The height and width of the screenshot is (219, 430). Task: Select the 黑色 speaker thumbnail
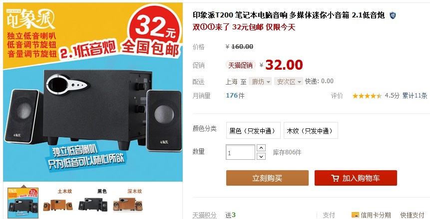93,203
